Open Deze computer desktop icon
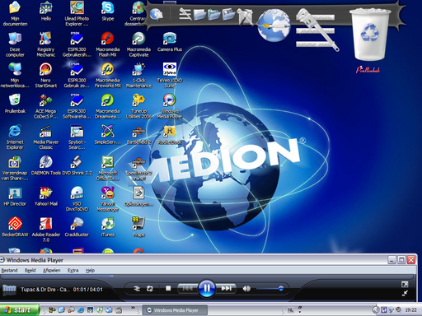The height and width of the screenshot is (316, 422). coord(15,44)
